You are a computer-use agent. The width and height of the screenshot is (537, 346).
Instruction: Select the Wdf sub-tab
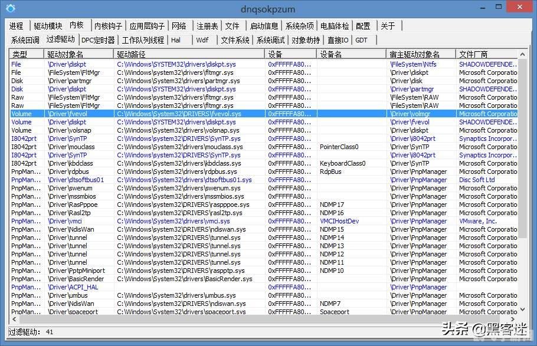coord(202,40)
